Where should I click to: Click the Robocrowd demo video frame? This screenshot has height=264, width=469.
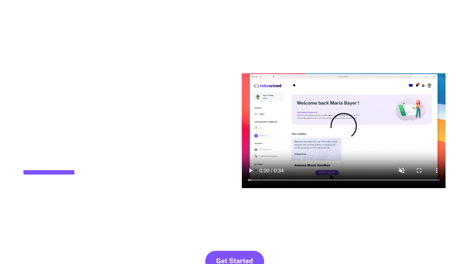(344, 131)
